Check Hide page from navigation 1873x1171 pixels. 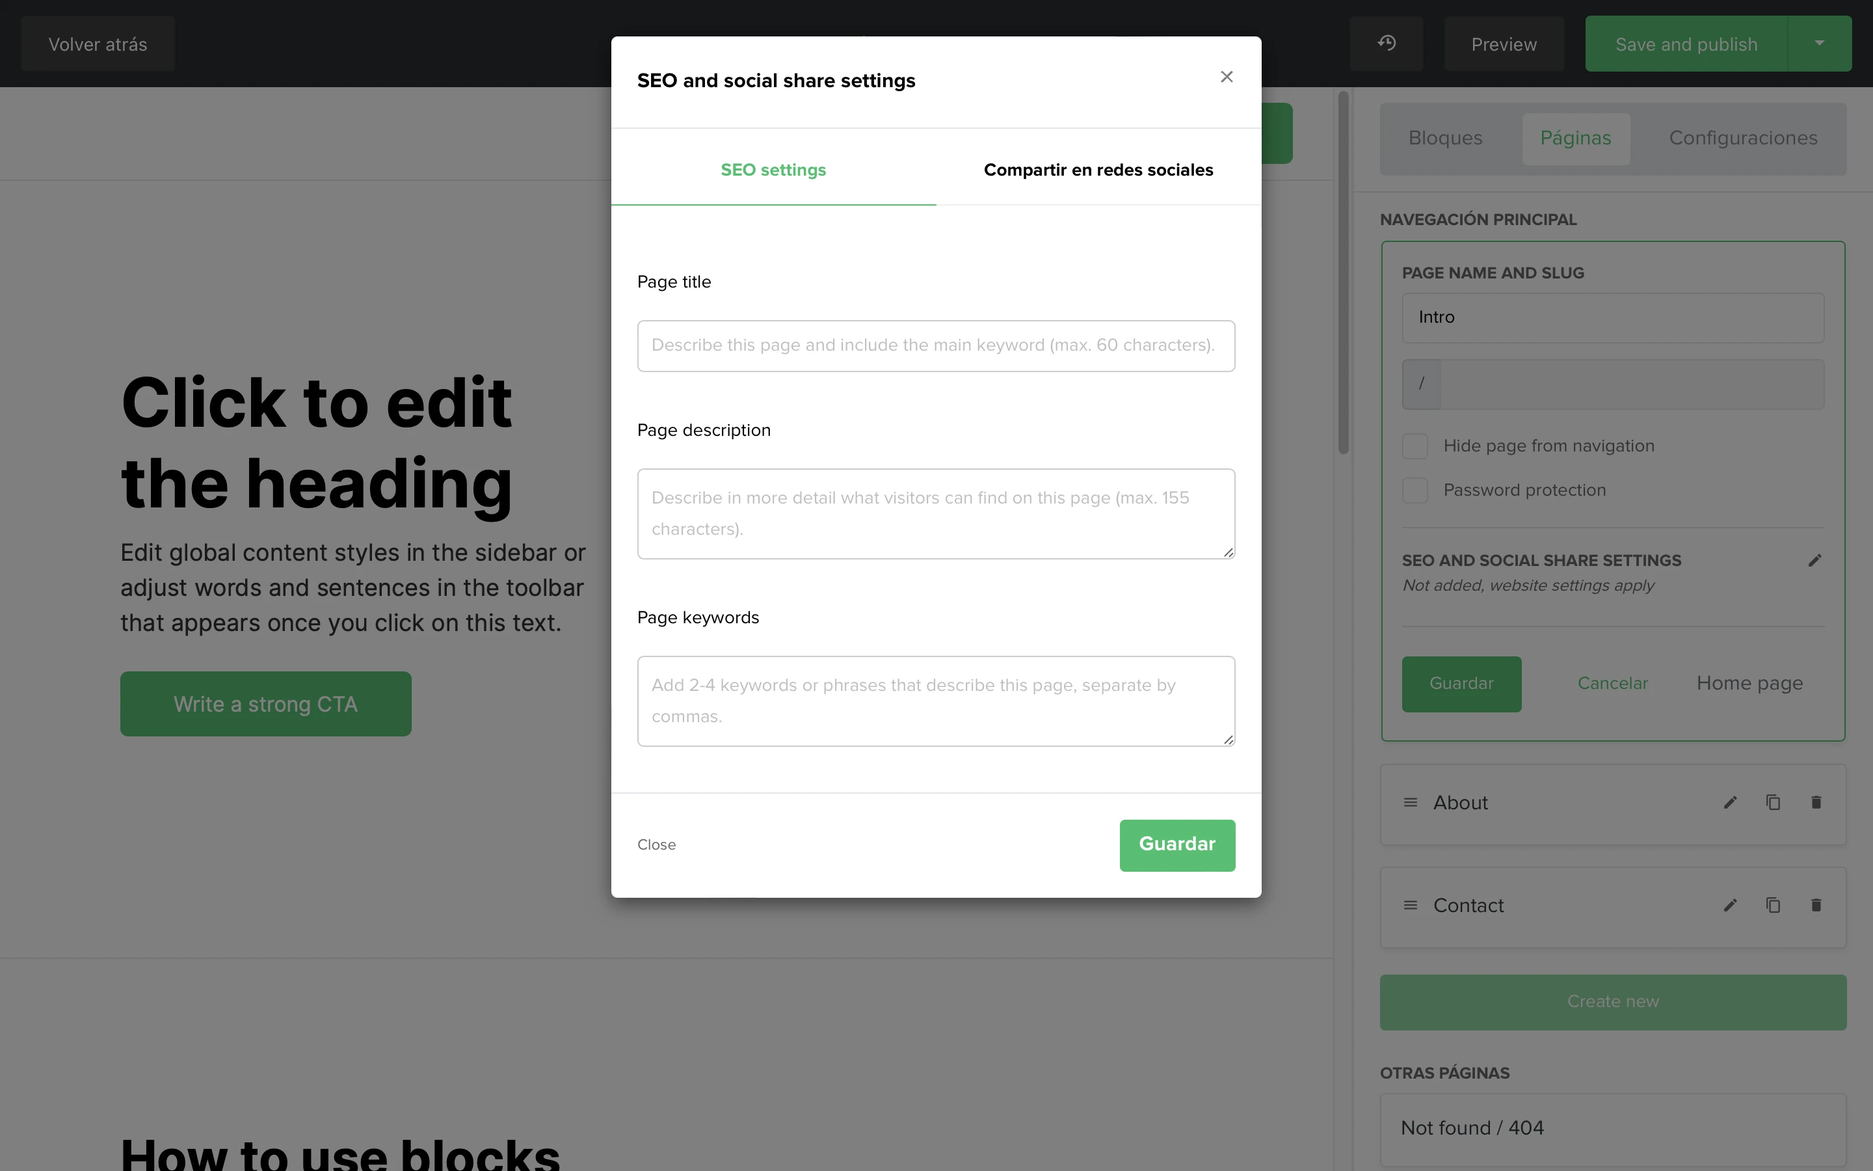coord(1415,446)
